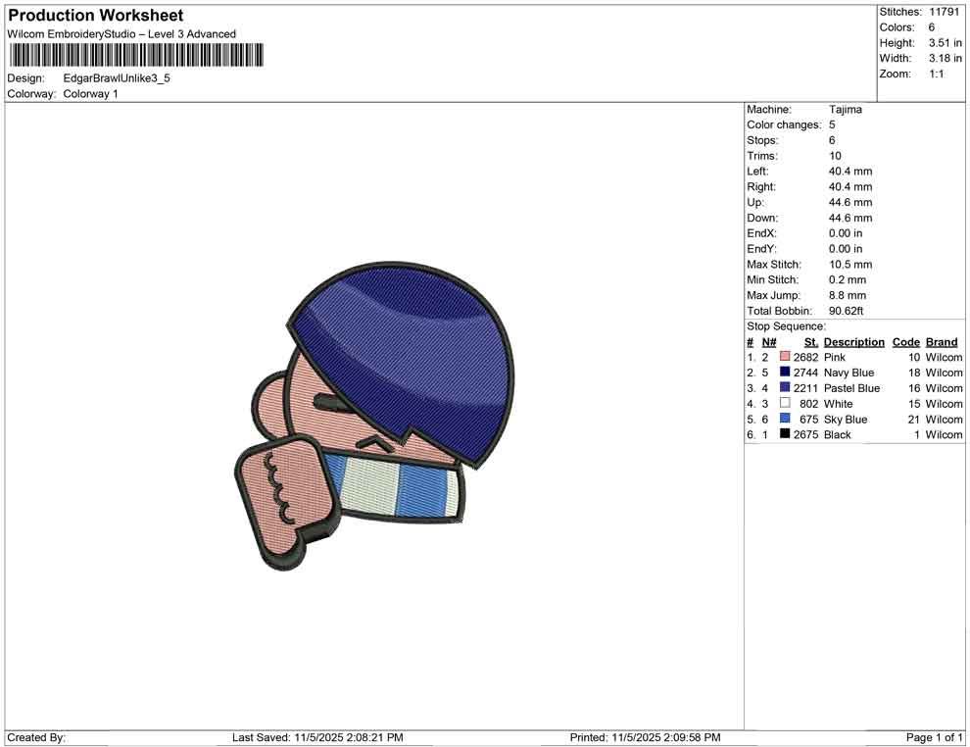Click the Navy Blue description in row 2
The image size is (970, 747).
tap(849, 373)
